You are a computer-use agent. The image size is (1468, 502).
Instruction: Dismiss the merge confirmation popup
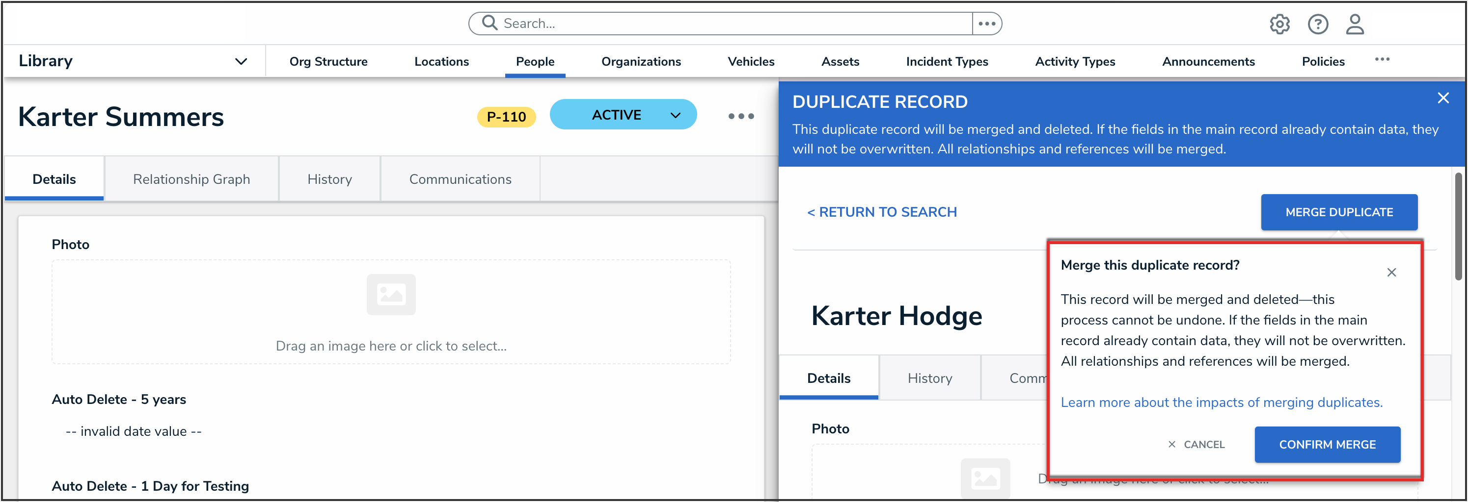[x=1391, y=273]
